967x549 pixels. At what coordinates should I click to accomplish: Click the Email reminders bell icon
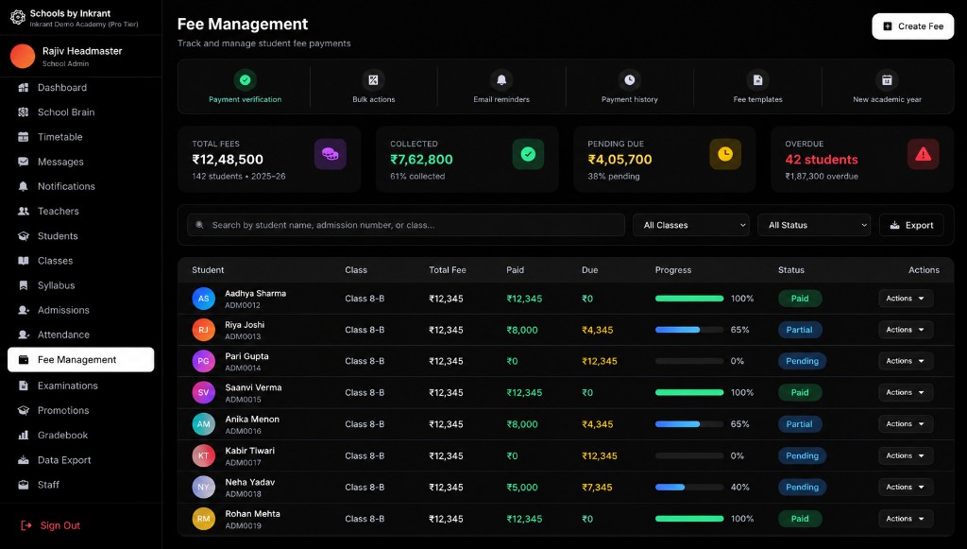point(501,79)
